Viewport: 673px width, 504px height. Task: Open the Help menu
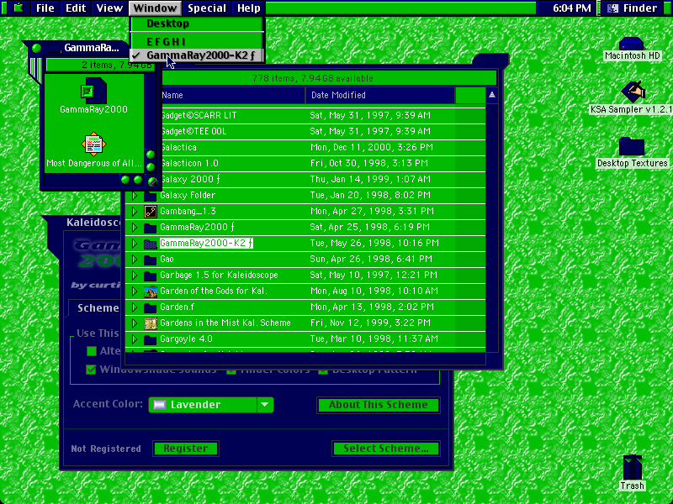click(x=249, y=8)
